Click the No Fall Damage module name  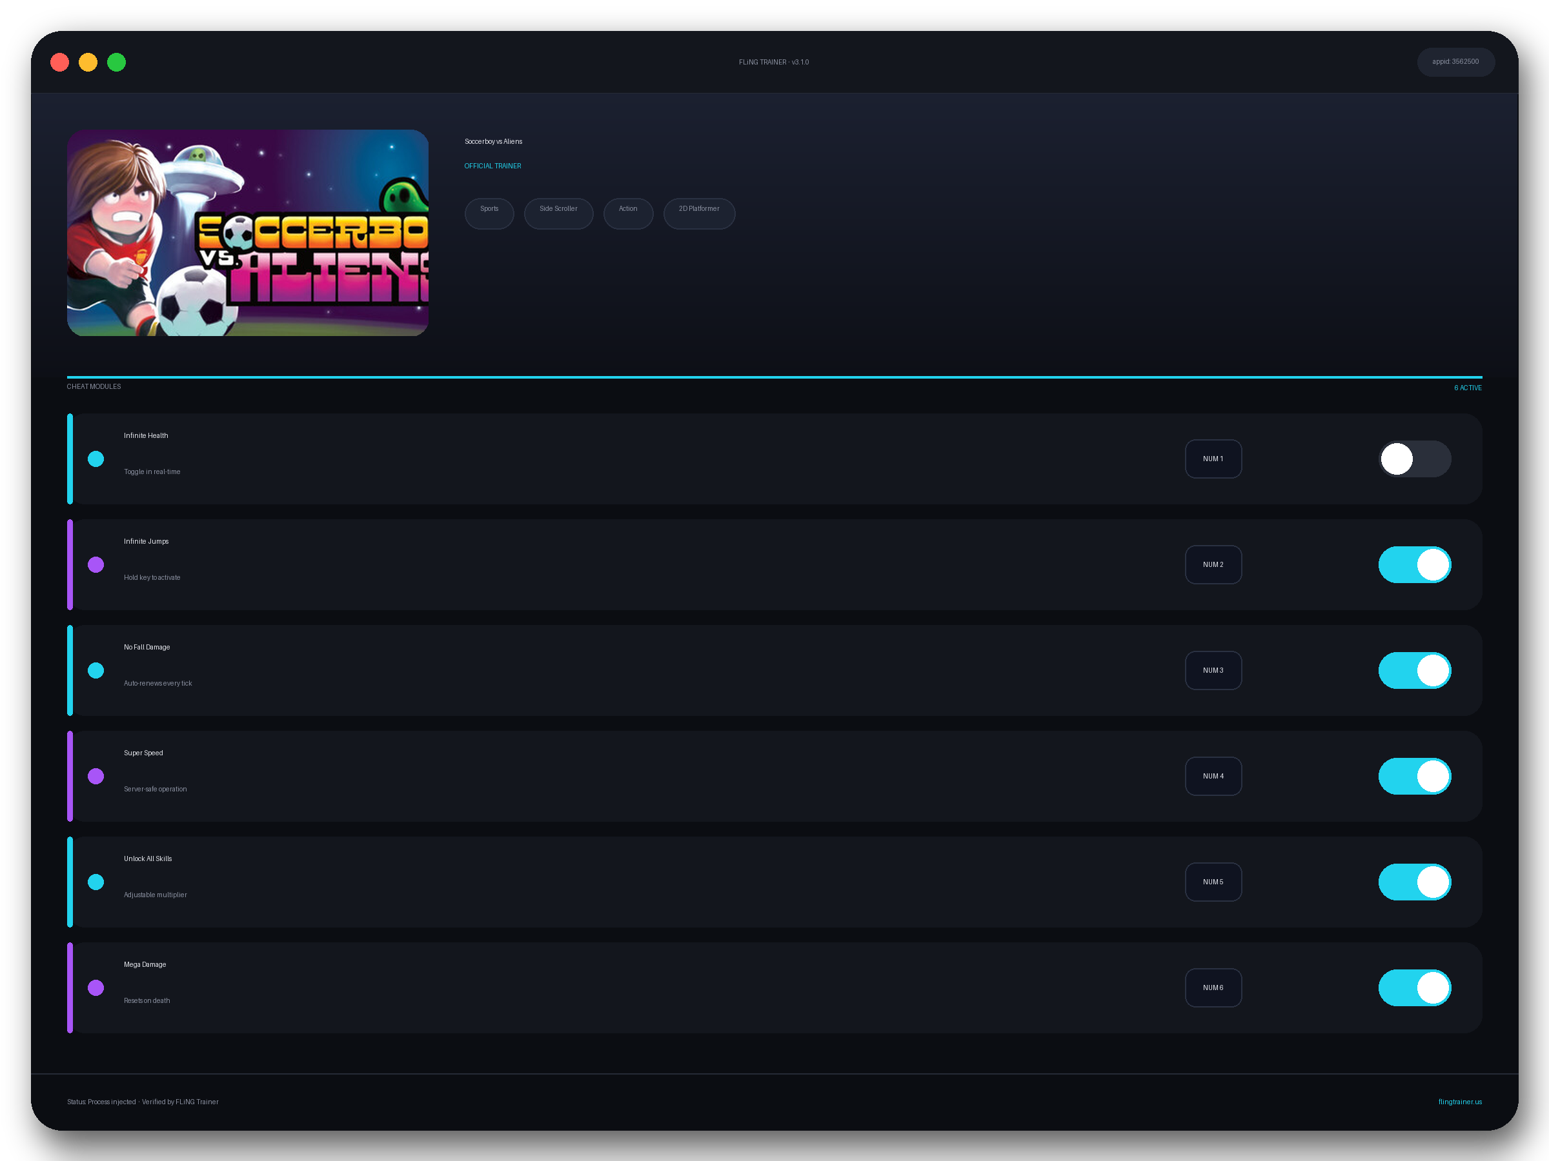(147, 647)
